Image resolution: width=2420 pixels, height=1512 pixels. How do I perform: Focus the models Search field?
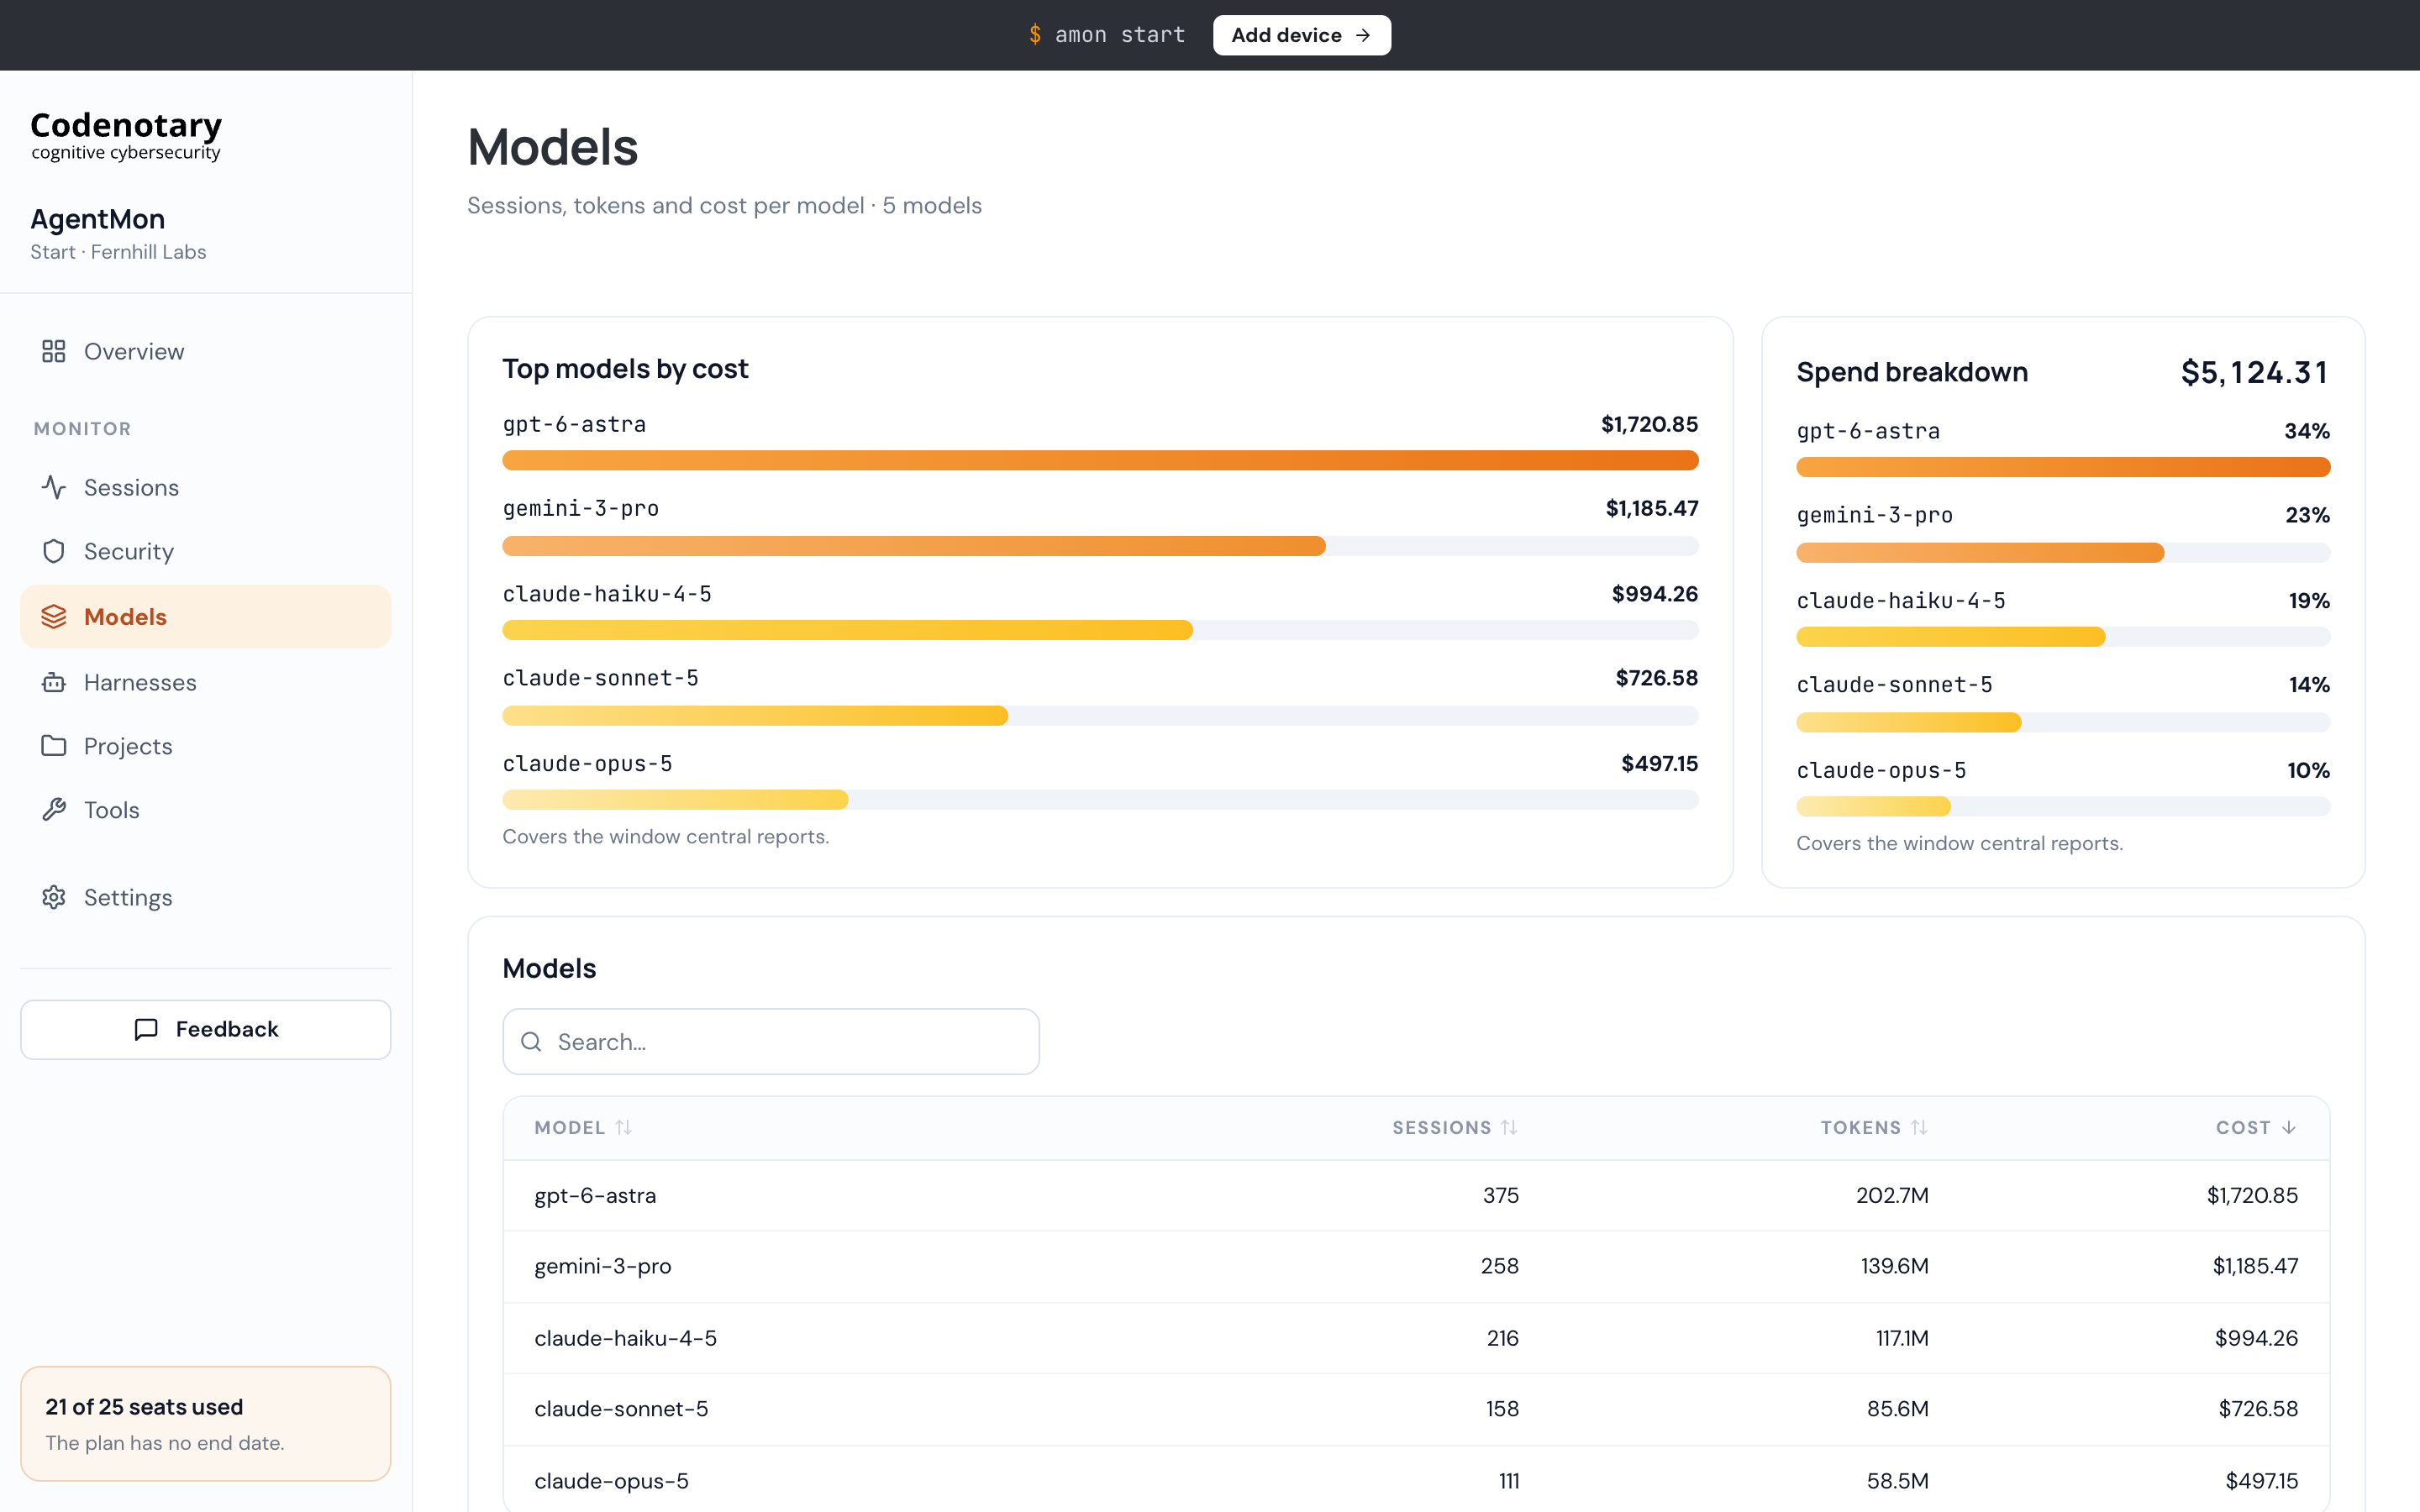771,1042
